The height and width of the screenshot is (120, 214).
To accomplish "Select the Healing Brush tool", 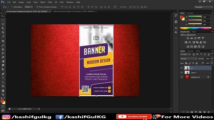I will (3, 41).
